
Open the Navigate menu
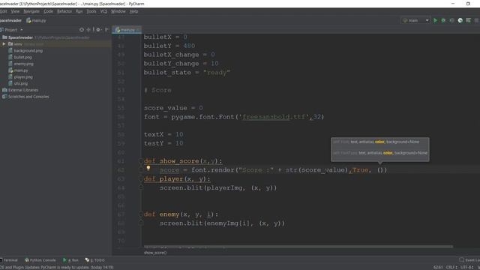[31, 11]
